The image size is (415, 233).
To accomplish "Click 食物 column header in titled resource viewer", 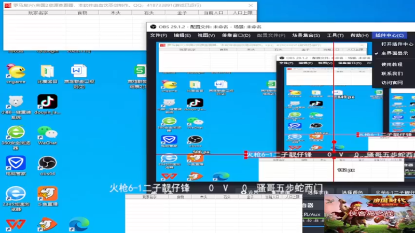I will [x=82, y=12].
